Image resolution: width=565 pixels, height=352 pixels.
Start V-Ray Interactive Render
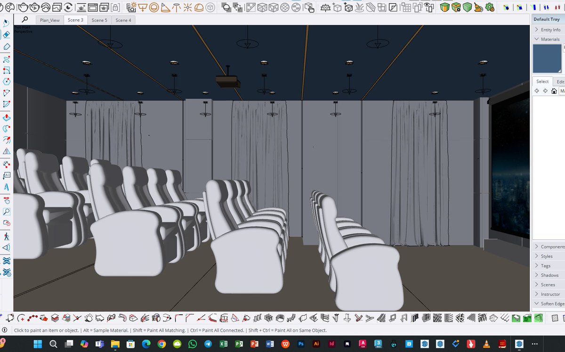(34, 7)
